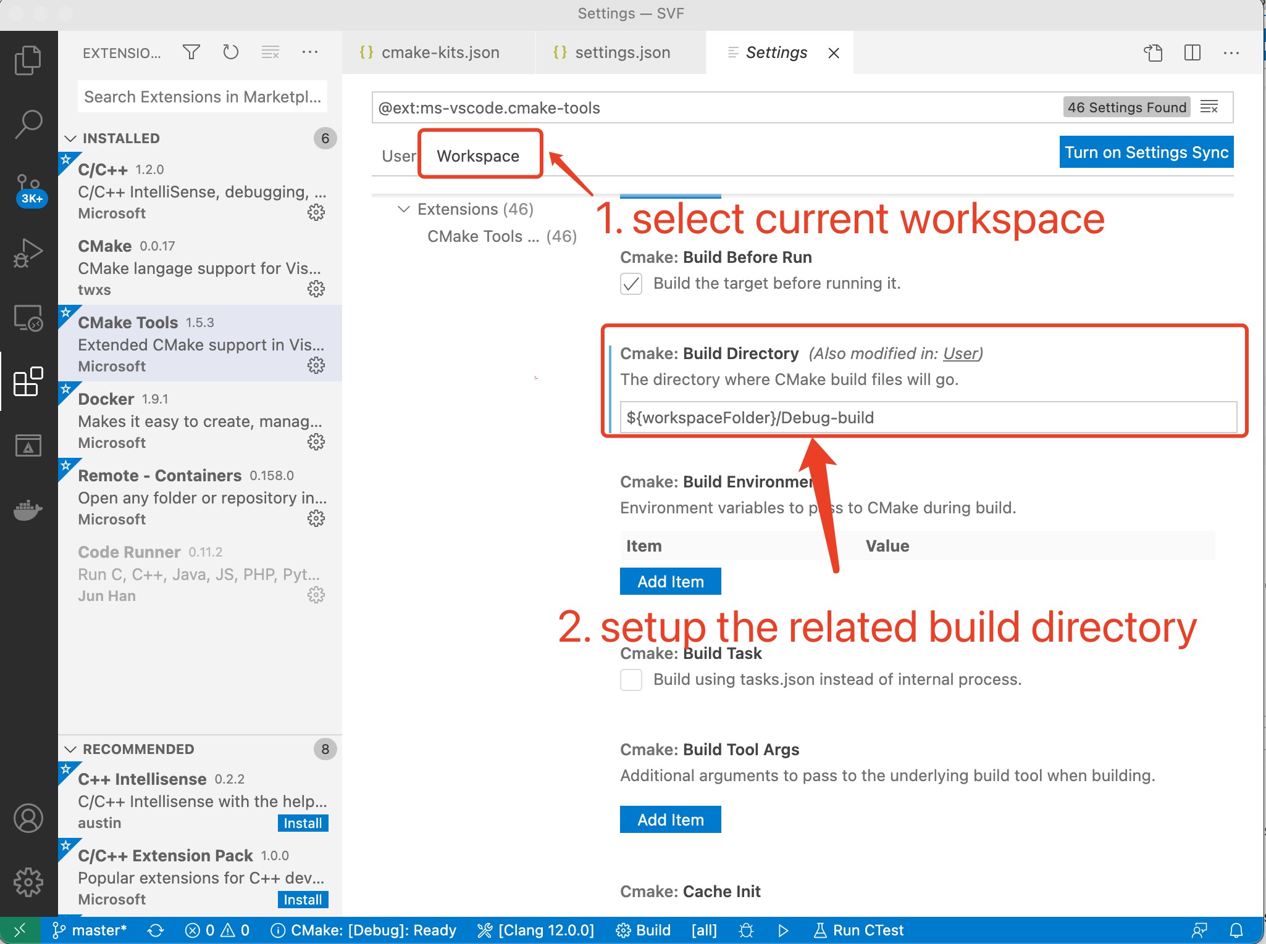The image size is (1266, 944).
Task: Click the Build Directory path input field
Action: click(x=928, y=418)
